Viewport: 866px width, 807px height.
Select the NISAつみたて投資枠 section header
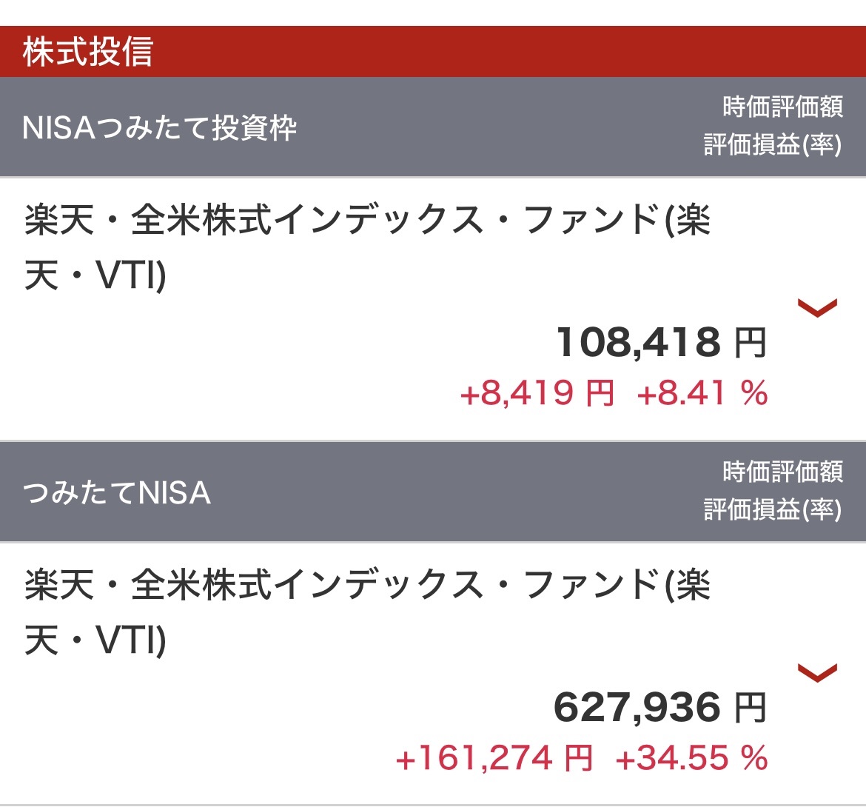click(160, 128)
